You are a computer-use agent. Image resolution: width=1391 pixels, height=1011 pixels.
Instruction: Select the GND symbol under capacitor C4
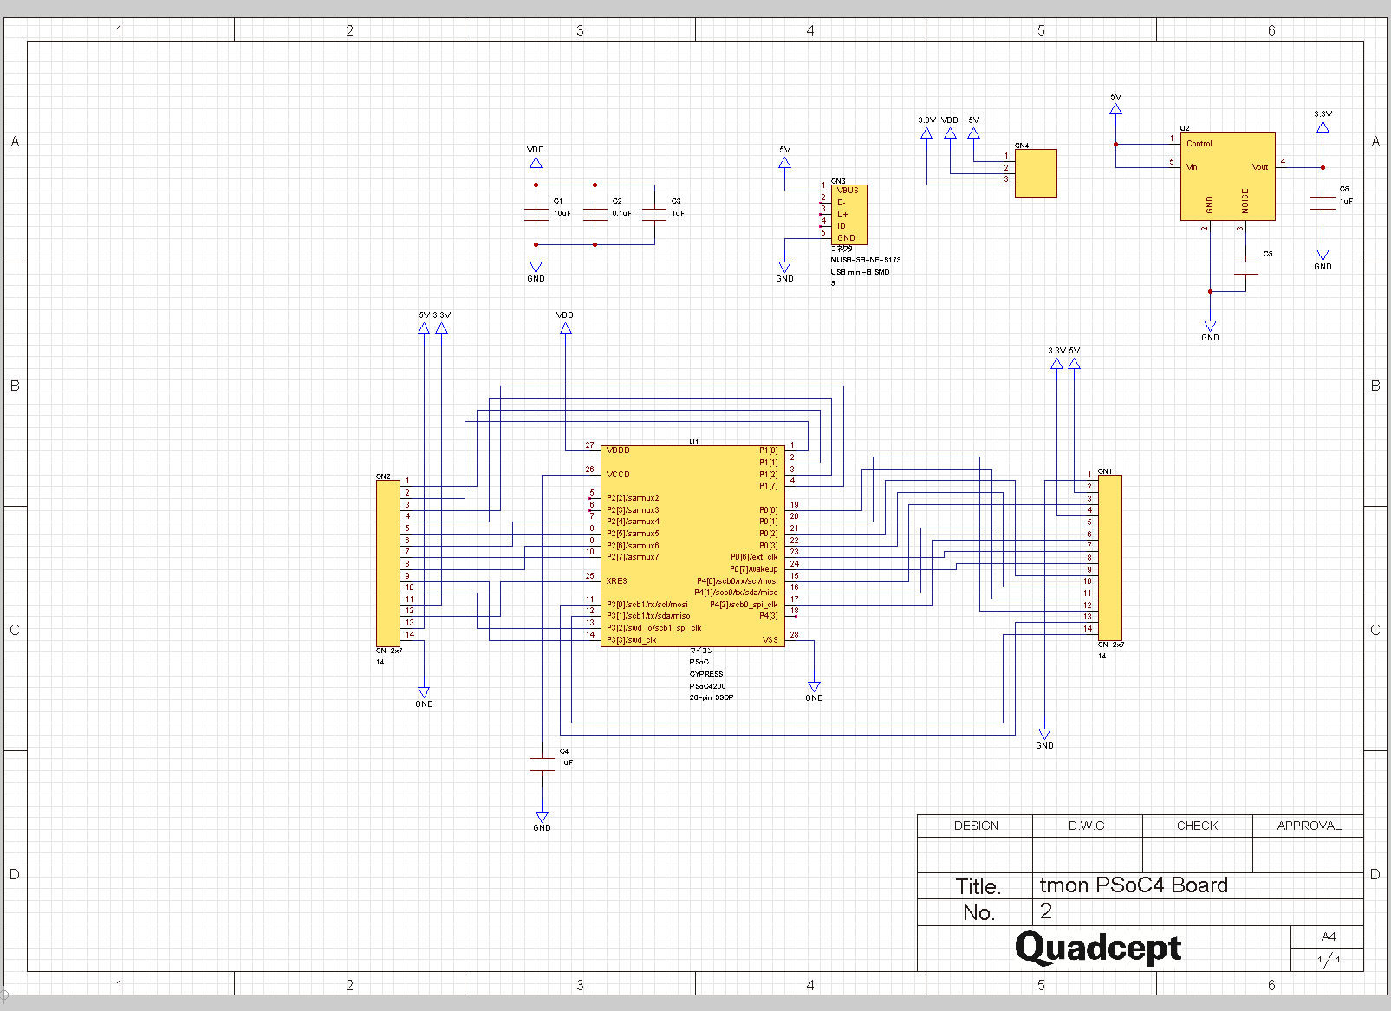pyautogui.click(x=542, y=818)
